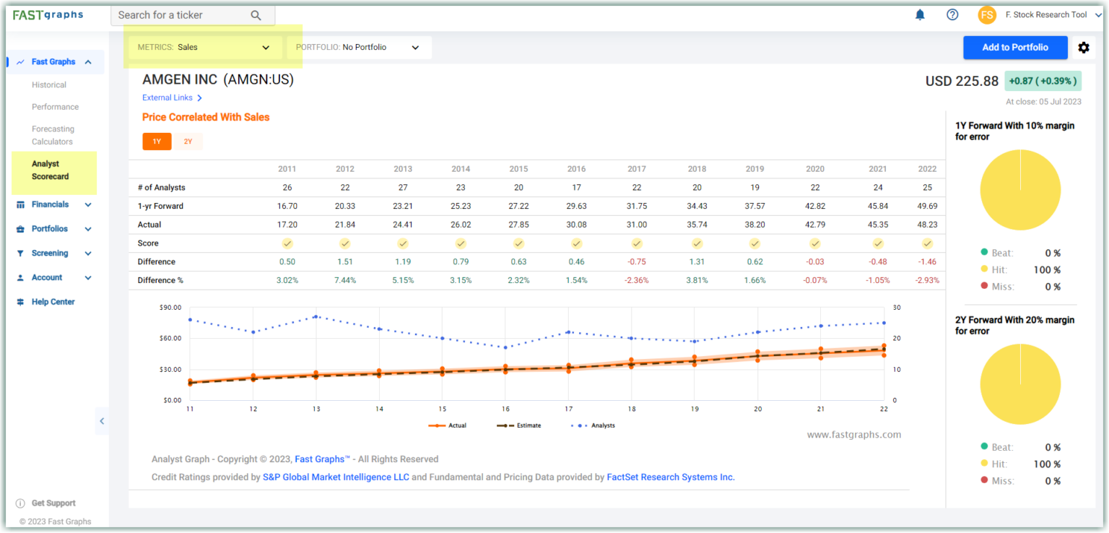The width and height of the screenshot is (1109, 533).
Task: Open the Portfolio selection dropdown
Action: (x=359, y=48)
